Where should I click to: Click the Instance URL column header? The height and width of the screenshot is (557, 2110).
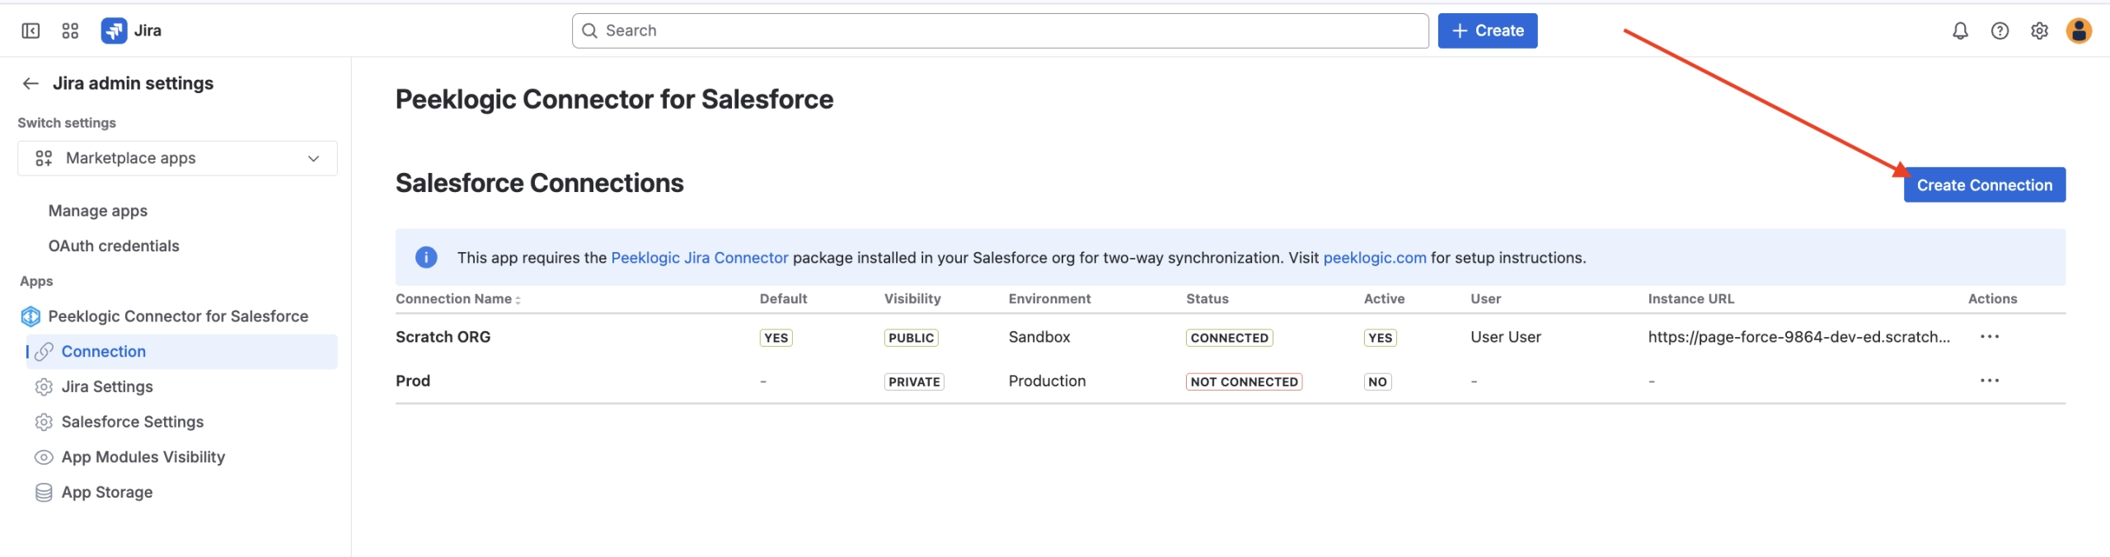point(1690,299)
